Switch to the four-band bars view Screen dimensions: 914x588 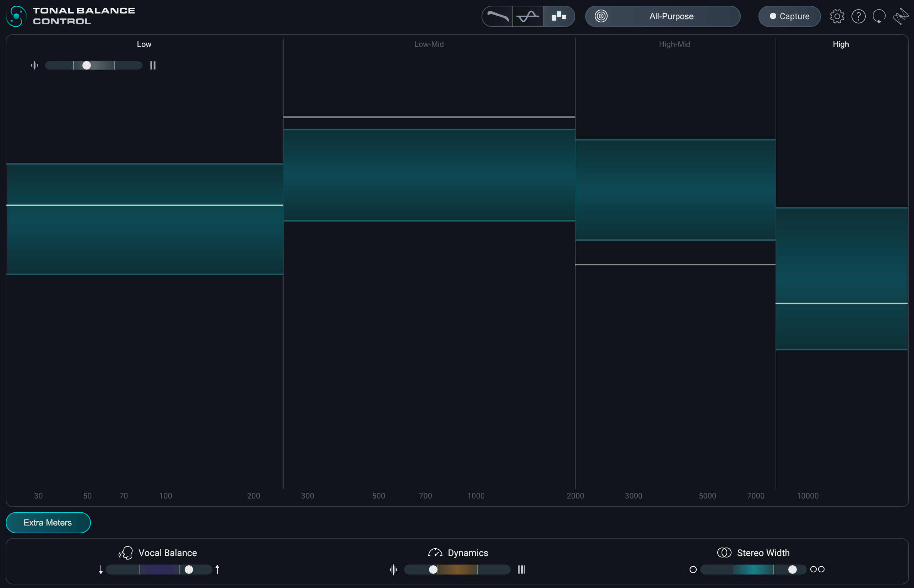(559, 16)
